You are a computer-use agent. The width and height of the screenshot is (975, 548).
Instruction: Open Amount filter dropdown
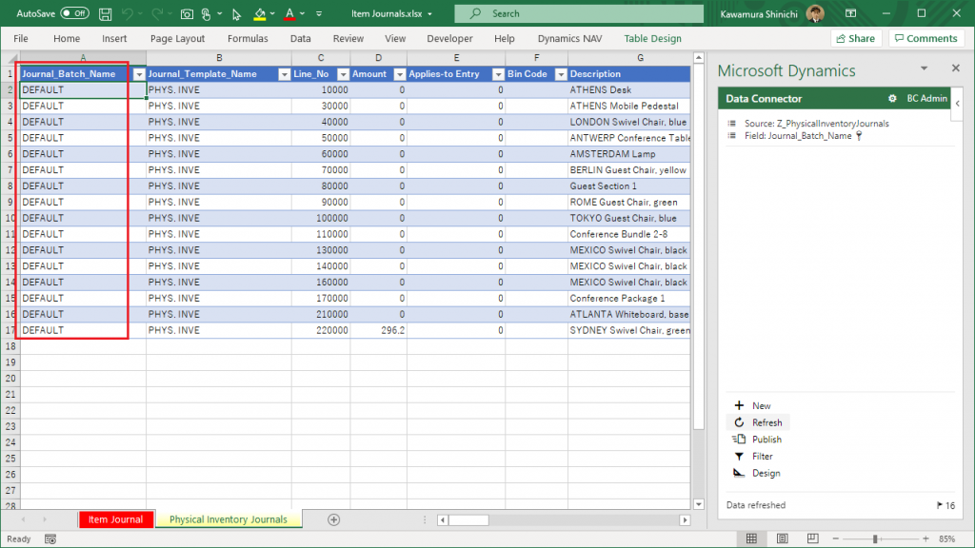click(x=400, y=74)
